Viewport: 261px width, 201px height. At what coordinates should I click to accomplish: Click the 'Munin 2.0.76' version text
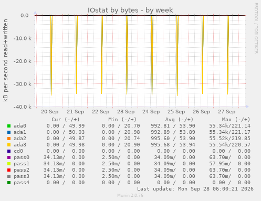130,195
